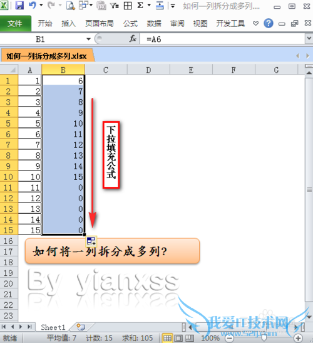Screen dimensions: 313x343
Task: Open the 公式 ribbon tab
Action: [130, 23]
